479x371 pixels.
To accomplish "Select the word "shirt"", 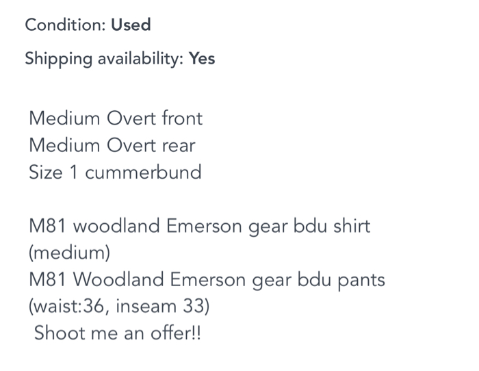I will (351, 226).
